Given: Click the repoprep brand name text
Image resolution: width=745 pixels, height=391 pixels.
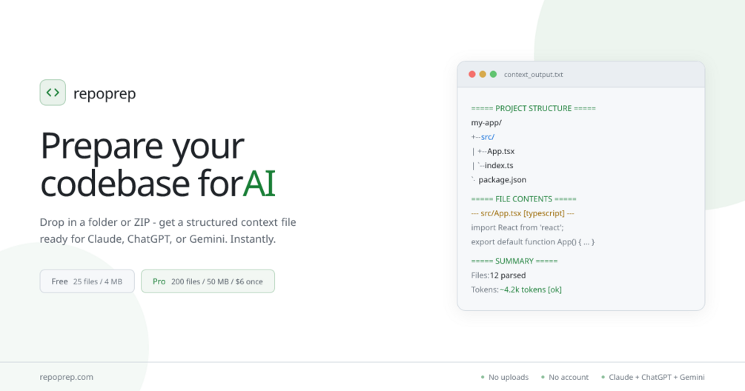Looking at the screenshot, I should (105, 93).
